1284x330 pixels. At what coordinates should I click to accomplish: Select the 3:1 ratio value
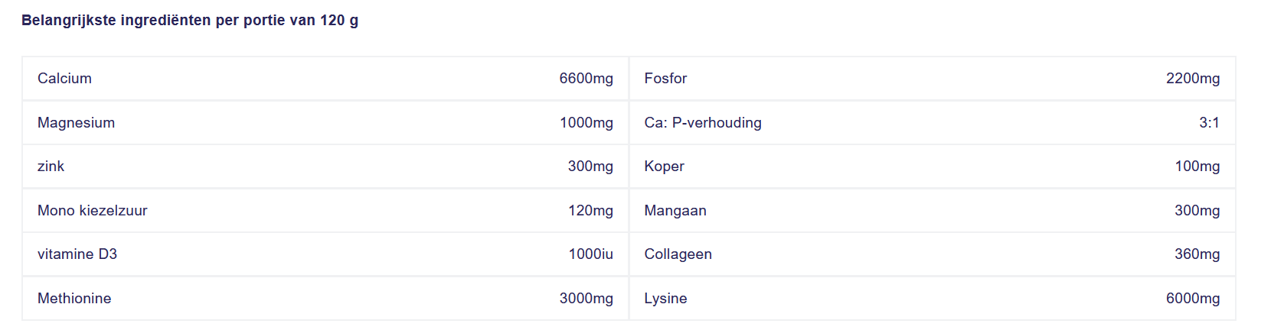1209,123
